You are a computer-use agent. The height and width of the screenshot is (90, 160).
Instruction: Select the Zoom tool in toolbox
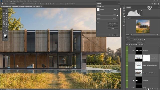[4, 33]
